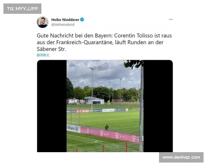Click the grey building behind the pitch
The image size is (207, 166).
[94, 100]
